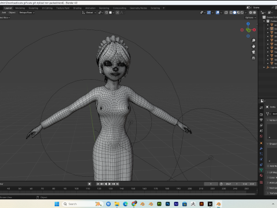Open the Sculpting workspace tab
The image size is (277, 208).
(x=33, y=8)
